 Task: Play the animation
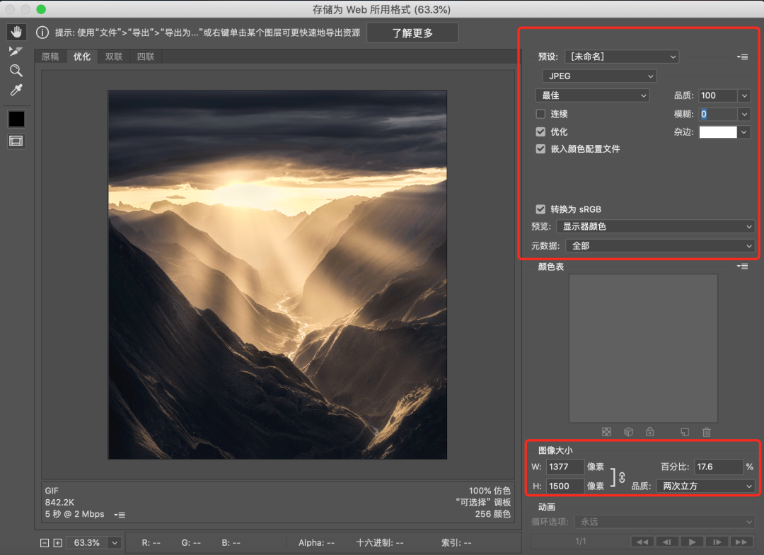click(692, 542)
